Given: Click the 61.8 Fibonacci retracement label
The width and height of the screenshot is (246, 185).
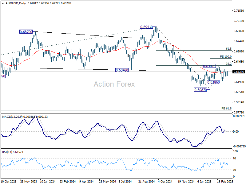Looking at the screenshot, I should [228, 49].
